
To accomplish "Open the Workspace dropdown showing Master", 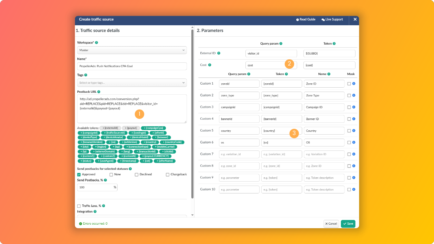I will pos(132,50).
